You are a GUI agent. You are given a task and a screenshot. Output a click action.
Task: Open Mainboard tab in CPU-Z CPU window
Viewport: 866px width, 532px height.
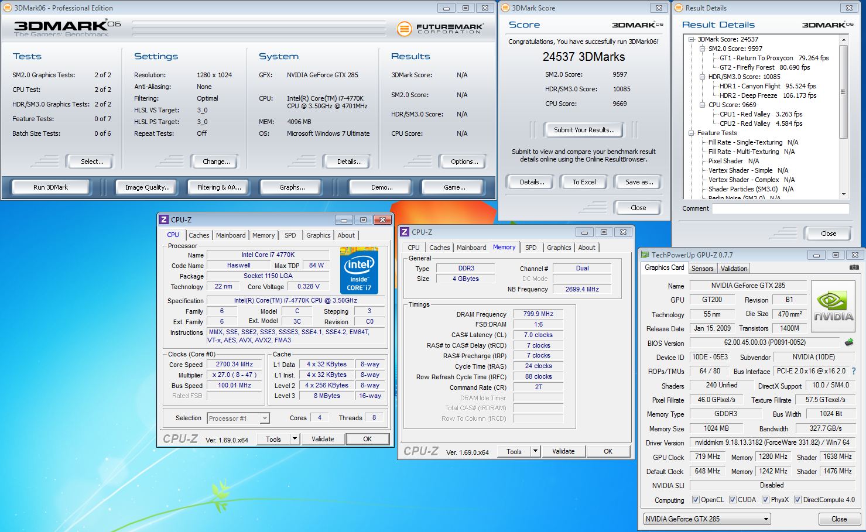point(231,235)
